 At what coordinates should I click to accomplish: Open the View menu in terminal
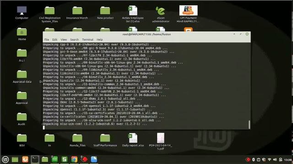(x=64, y=40)
